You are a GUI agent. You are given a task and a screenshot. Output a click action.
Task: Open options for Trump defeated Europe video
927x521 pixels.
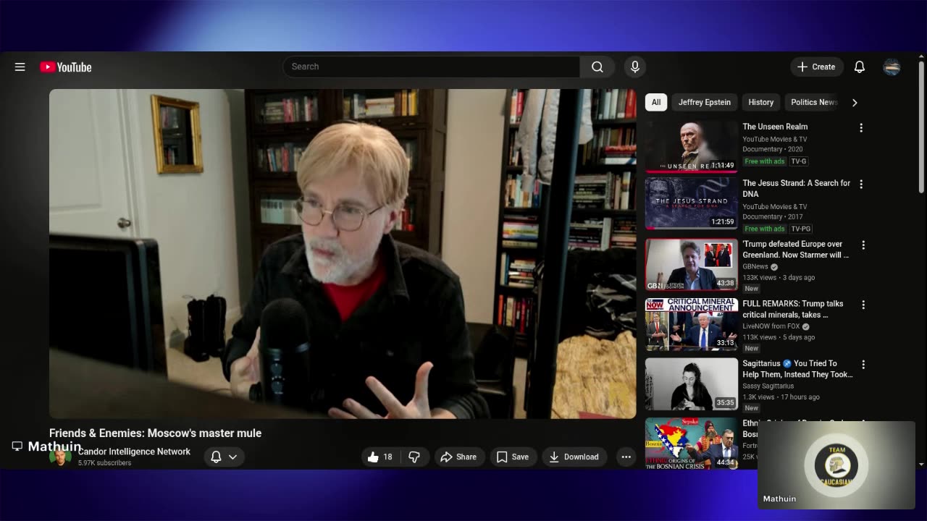click(x=863, y=245)
